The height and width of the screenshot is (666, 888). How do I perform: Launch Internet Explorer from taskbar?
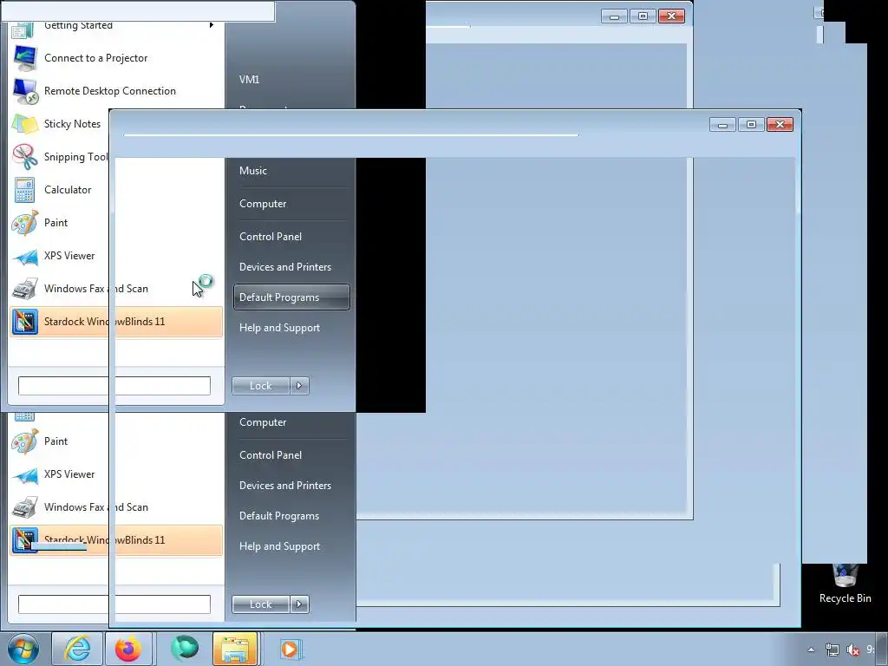pos(77,649)
